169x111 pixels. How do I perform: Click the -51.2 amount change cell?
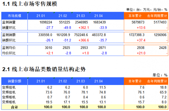click(67, 40)
